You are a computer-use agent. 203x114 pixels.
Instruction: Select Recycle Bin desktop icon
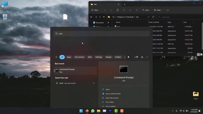(x=5, y=18)
